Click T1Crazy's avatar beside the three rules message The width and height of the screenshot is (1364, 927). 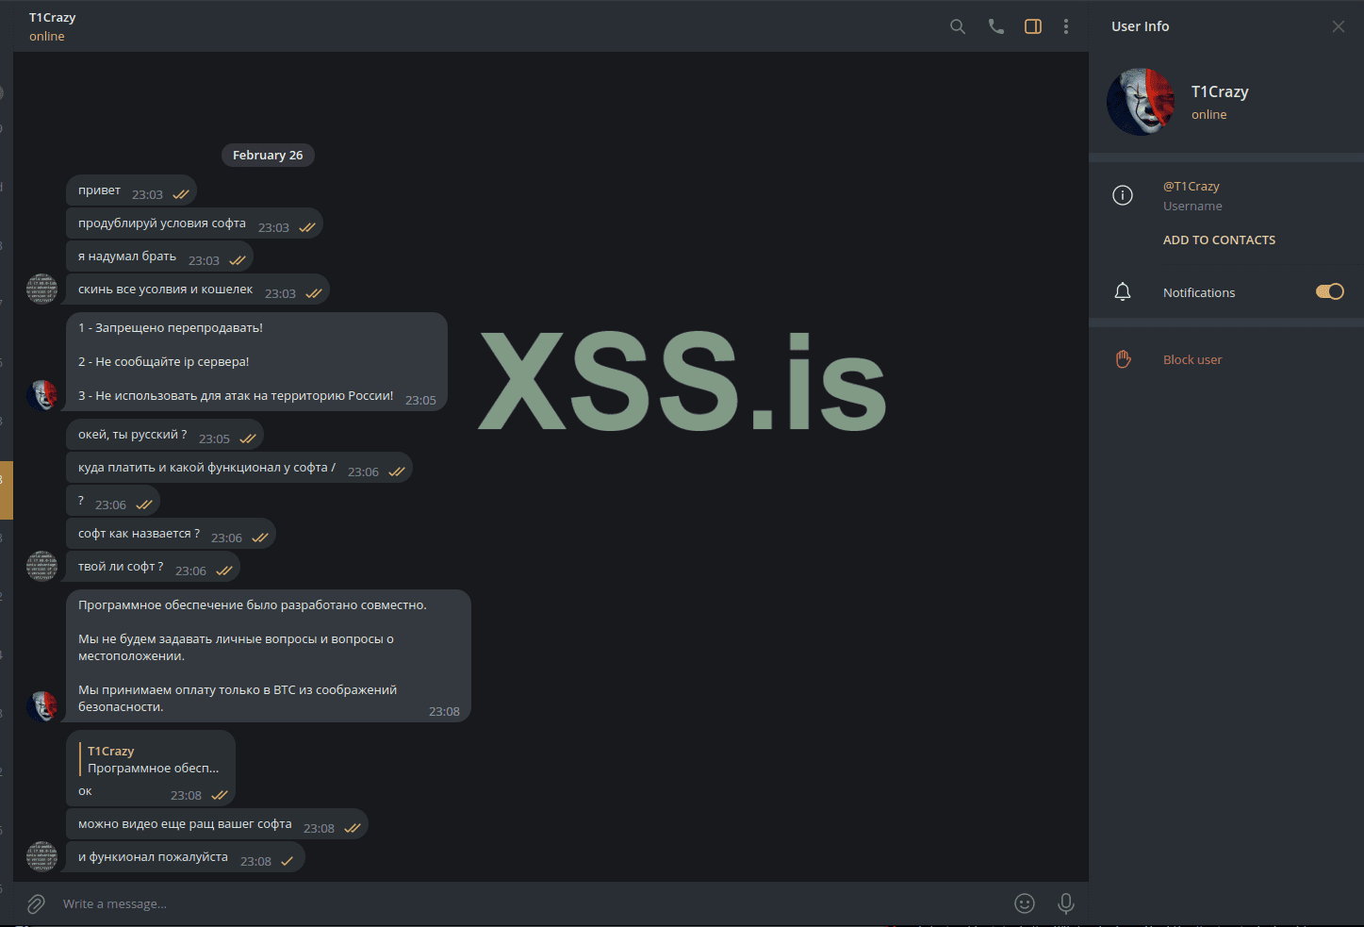click(42, 395)
